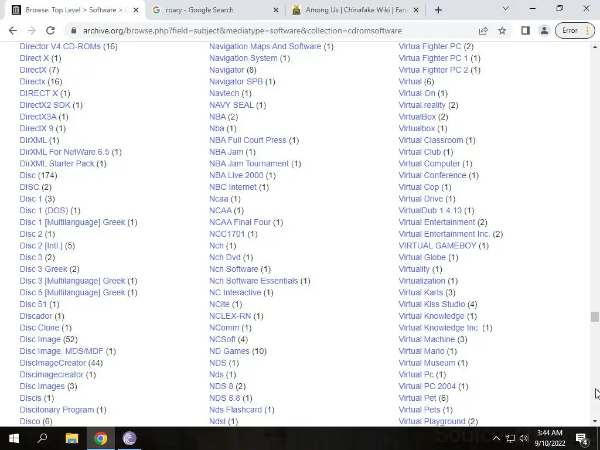
Task: Open the DirectX2 SDK link
Action: click(45, 105)
